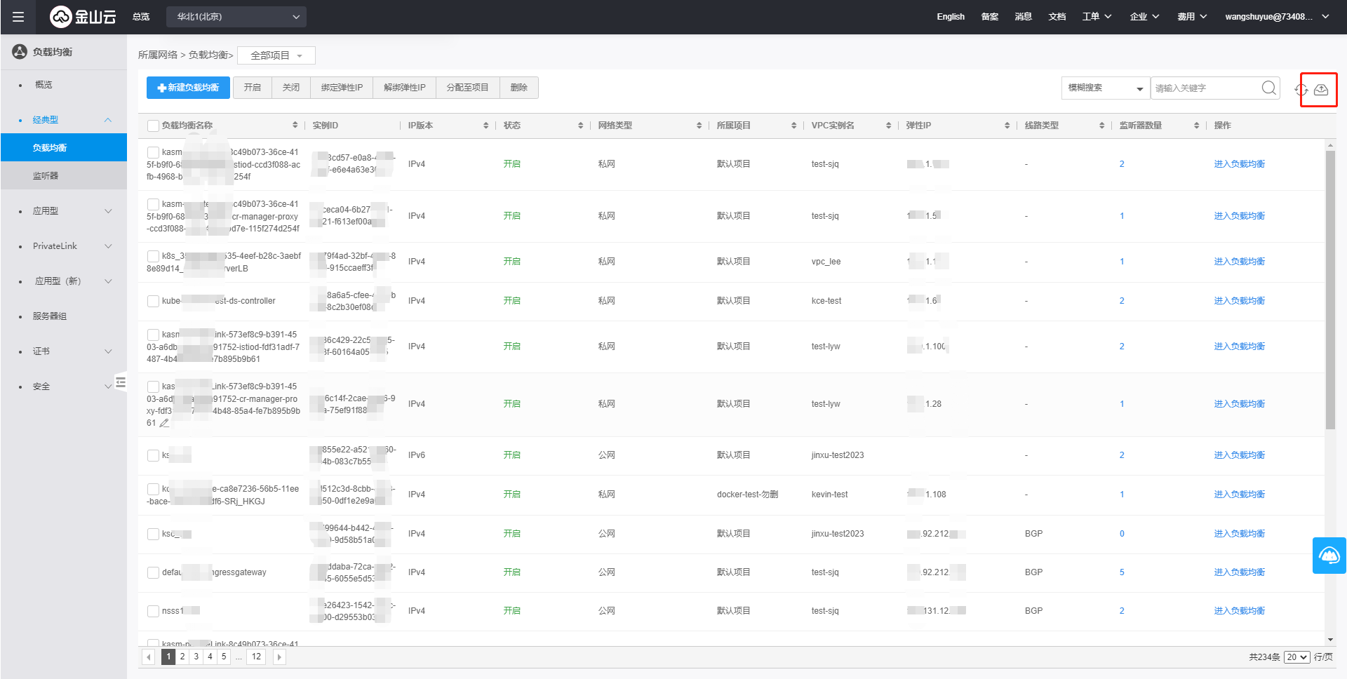Check the kube ds-controller row checkbox
The width and height of the screenshot is (1347, 679).
pyautogui.click(x=153, y=301)
